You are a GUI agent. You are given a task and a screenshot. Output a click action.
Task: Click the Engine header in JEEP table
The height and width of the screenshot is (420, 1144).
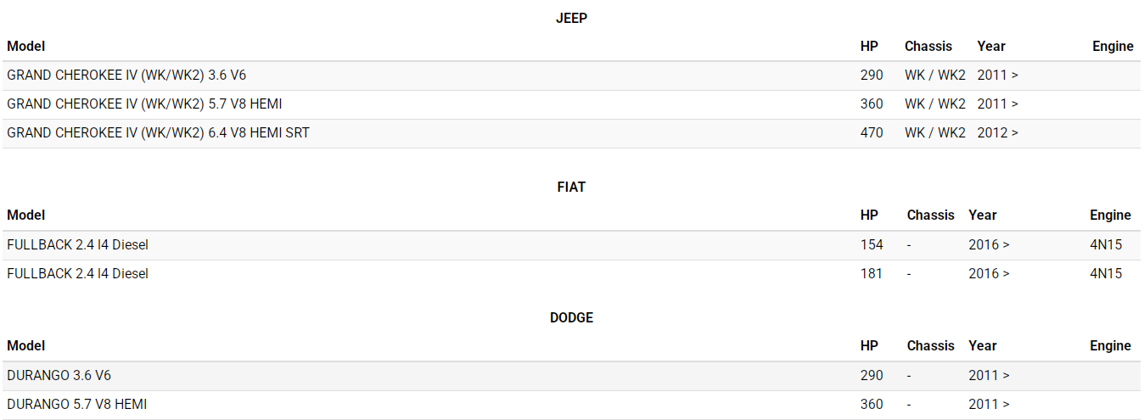pyautogui.click(x=1113, y=46)
